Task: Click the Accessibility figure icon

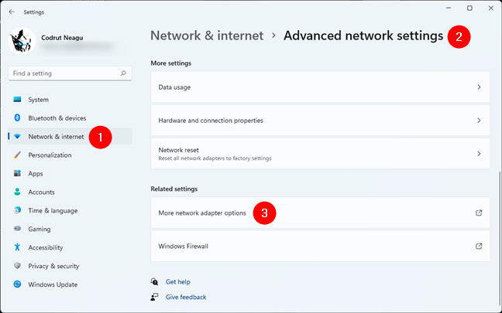Action: tap(17, 247)
